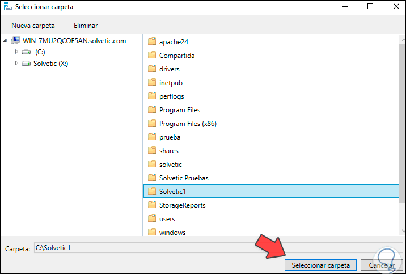Click the folder list vertical scrollbar thumb

(403, 123)
